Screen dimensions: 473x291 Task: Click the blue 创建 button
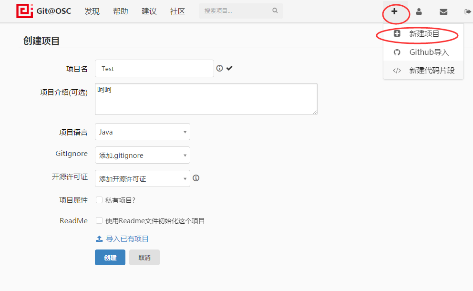point(110,258)
